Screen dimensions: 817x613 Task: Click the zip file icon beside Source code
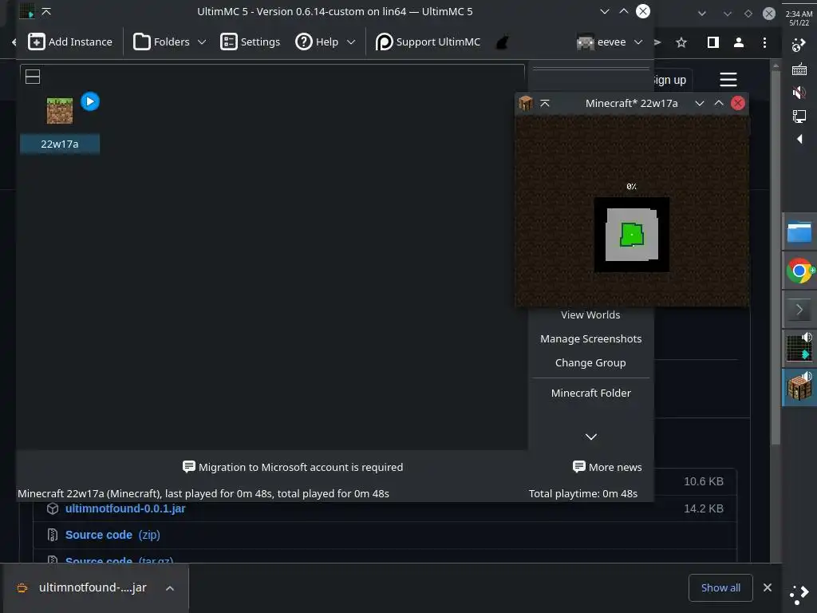coord(53,535)
